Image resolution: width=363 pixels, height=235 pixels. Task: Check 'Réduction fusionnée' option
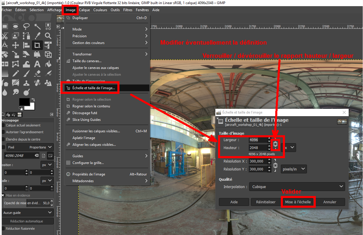pos(3,228)
